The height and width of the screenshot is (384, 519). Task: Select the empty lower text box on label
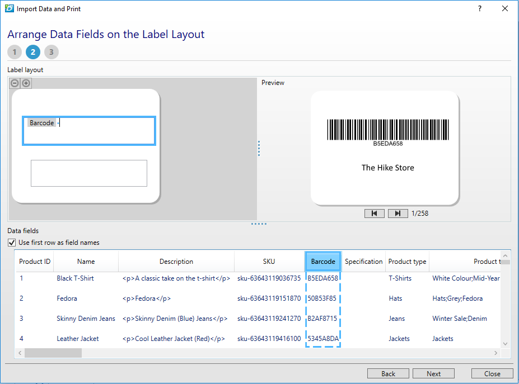coord(89,173)
